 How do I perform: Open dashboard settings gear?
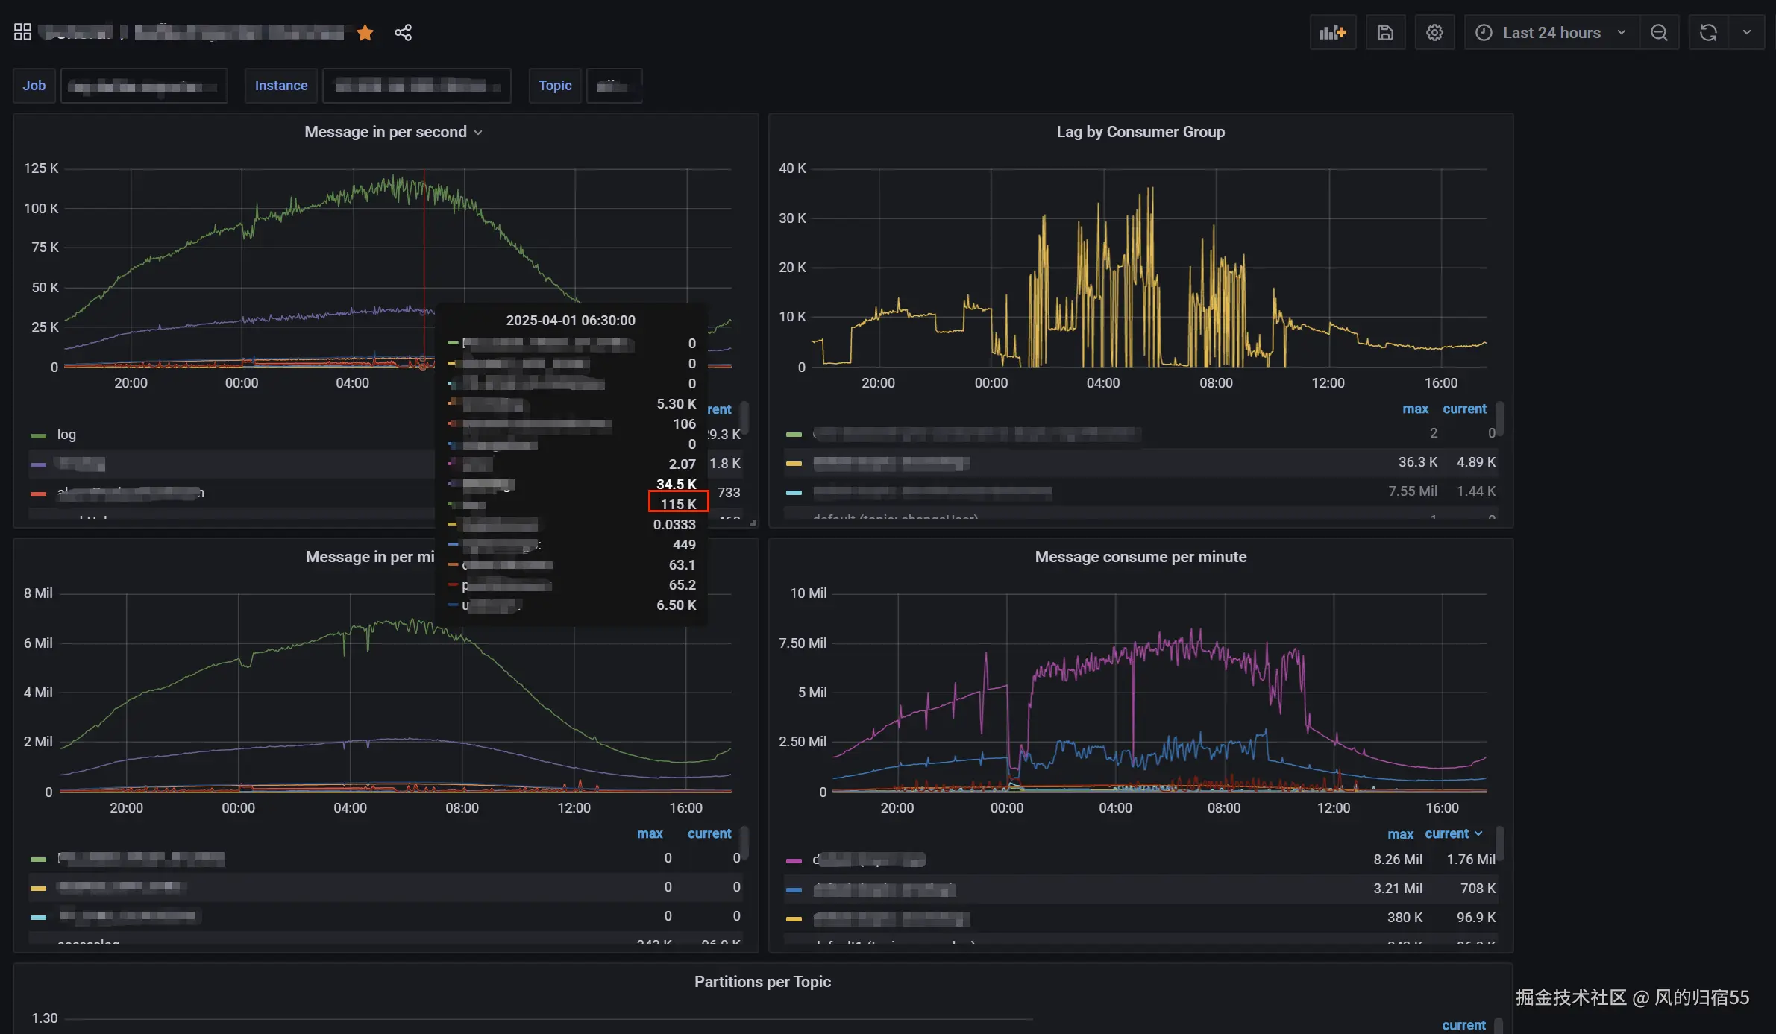point(1434,32)
